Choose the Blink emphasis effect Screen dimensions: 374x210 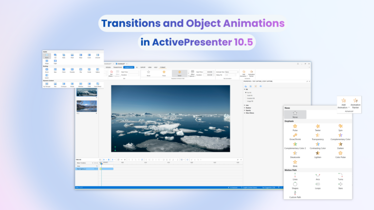click(x=295, y=163)
